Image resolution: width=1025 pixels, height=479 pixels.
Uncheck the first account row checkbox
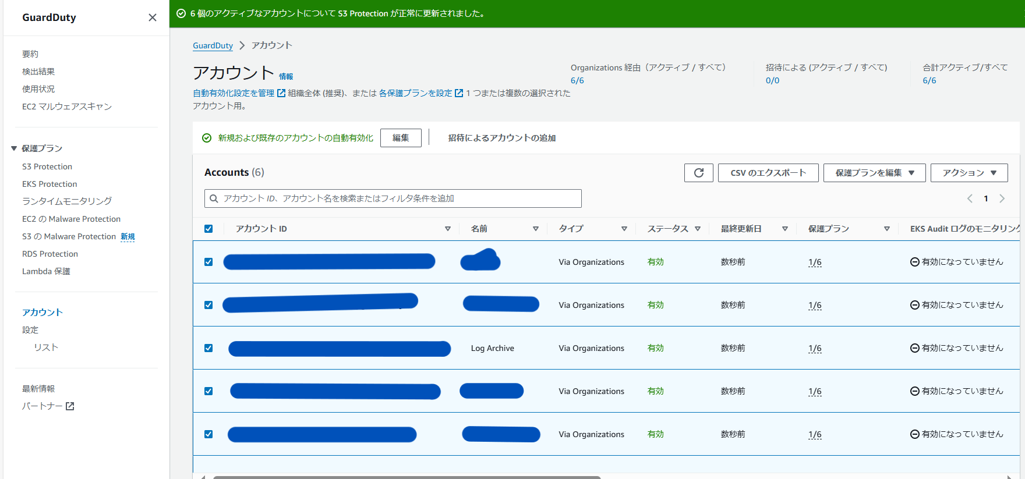coord(208,262)
